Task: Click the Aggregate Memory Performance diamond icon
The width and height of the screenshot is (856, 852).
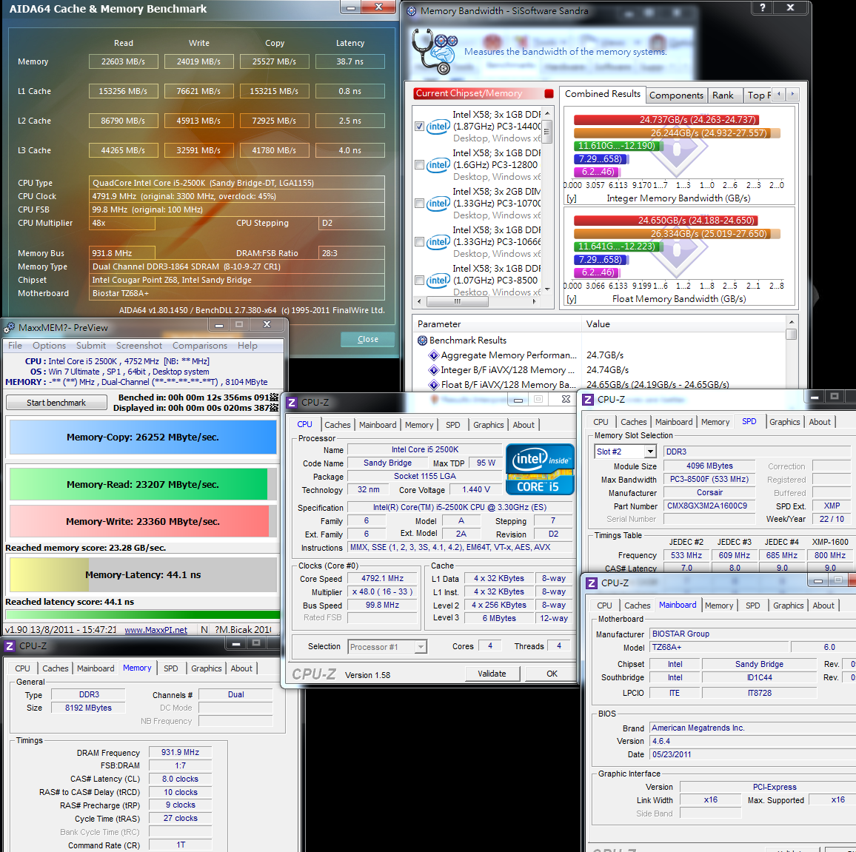Action: pos(434,355)
